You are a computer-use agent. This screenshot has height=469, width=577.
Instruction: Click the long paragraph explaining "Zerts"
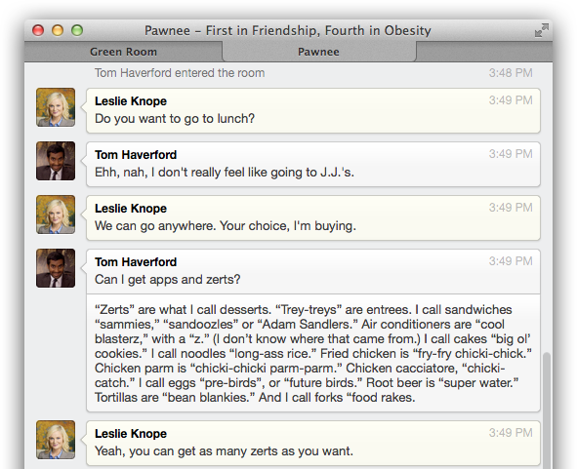pos(313,353)
